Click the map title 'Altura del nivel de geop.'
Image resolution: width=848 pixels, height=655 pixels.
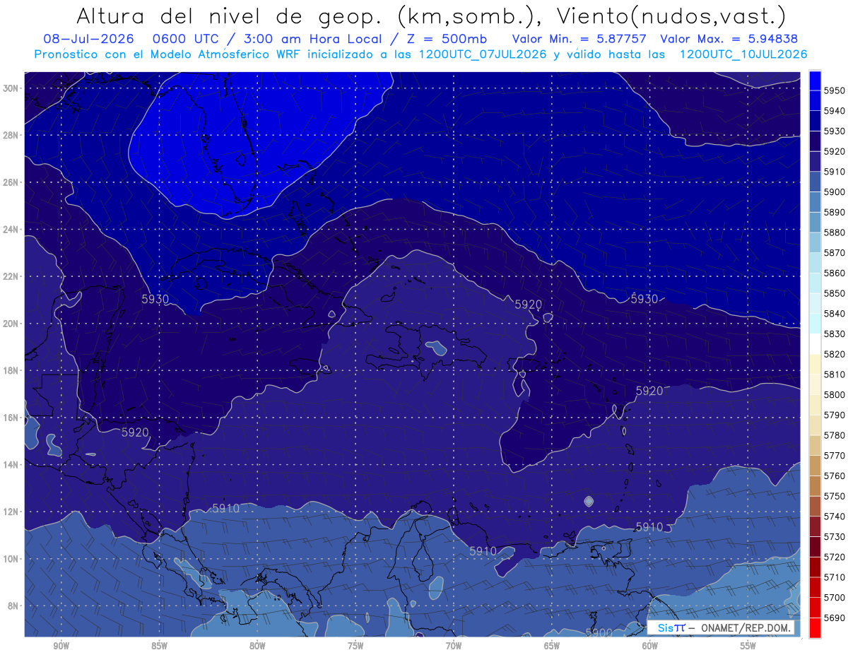[230, 16]
